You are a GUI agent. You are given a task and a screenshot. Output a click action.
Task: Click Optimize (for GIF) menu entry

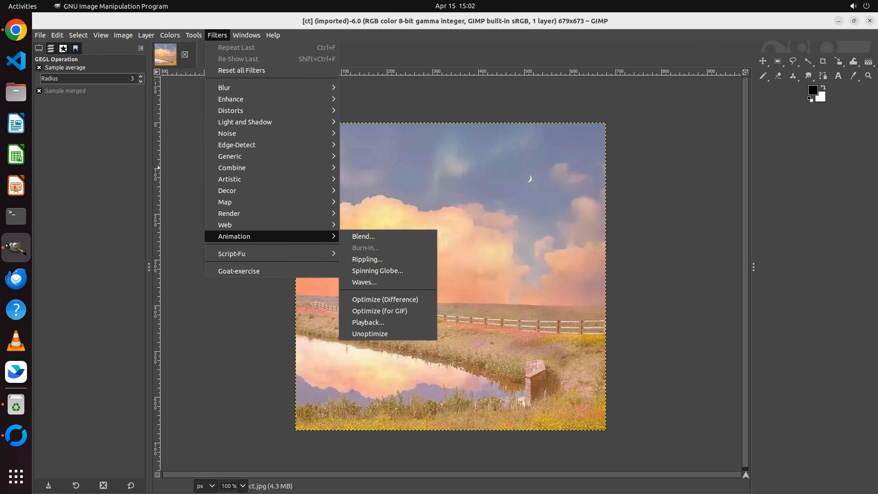[379, 311]
